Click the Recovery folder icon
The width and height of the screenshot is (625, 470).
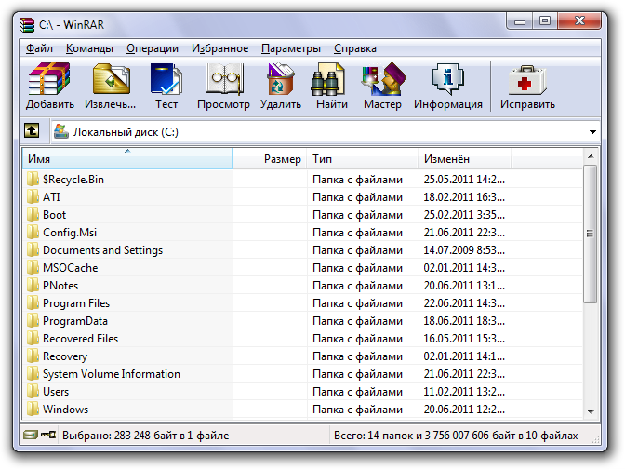33,356
